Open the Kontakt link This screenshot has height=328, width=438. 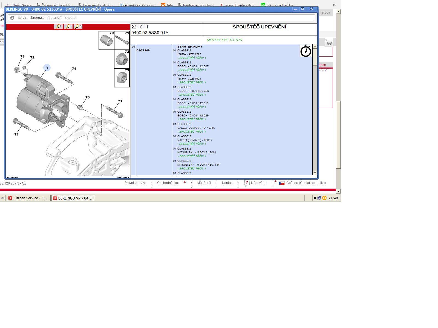click(228, 183)
